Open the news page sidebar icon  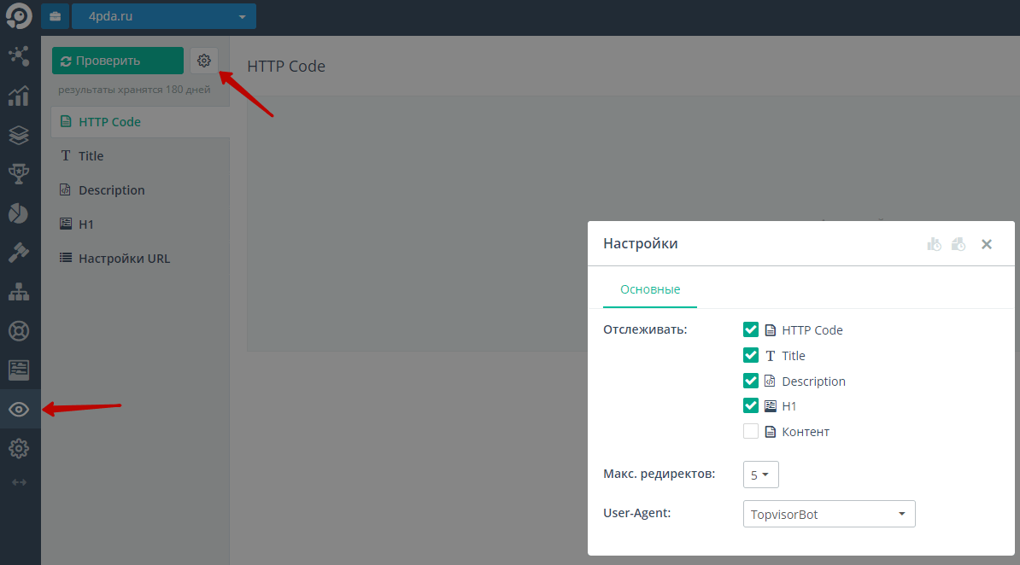pyautogui.click(x=19, y=370)
